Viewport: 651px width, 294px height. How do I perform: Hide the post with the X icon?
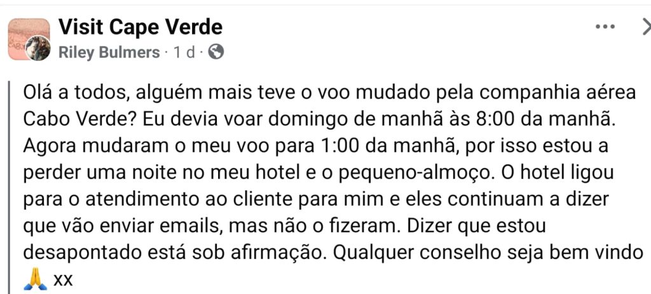pos(643,27)
